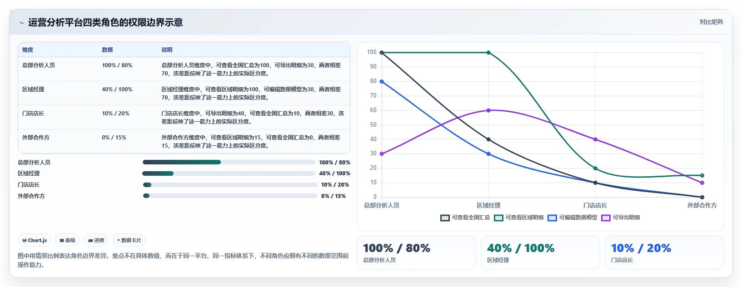The width and height of the screenshot is (742, 287).
Task: Click 区域经理 x-axis label under chart
Action: pos(488,206)
